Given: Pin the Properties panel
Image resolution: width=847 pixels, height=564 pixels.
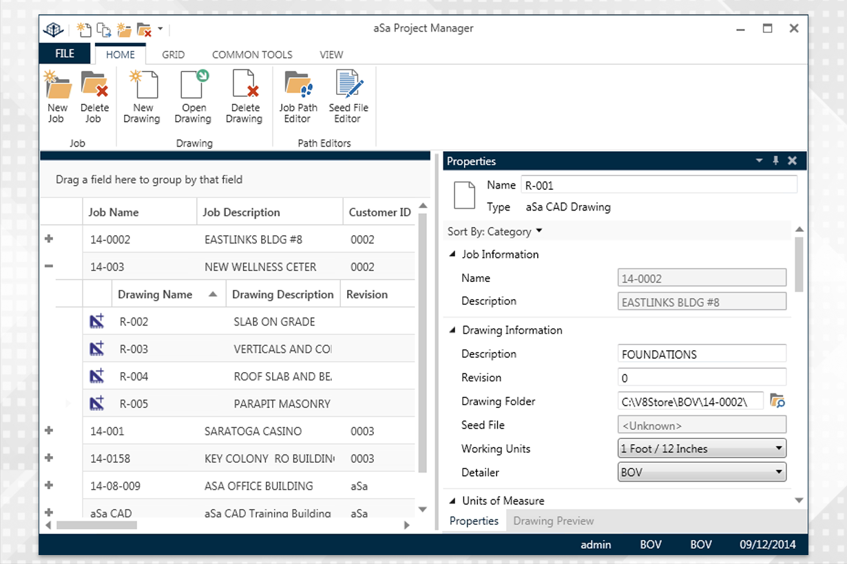Looking at the screenshot, I should pos(775,161).
